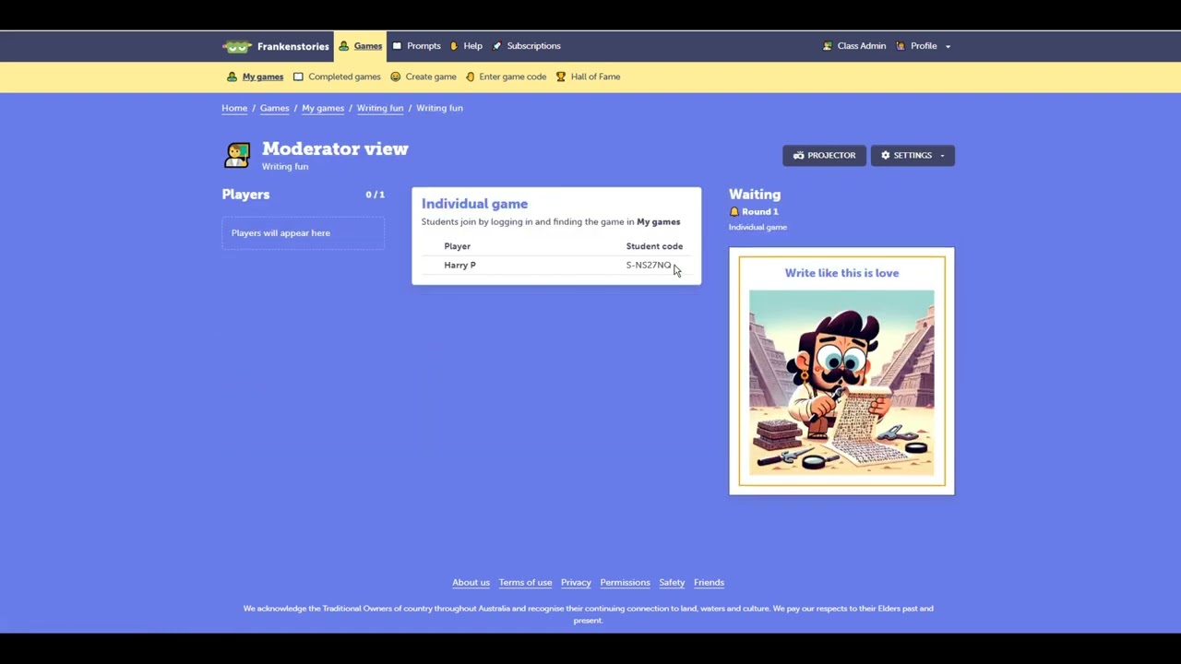Open Projector view
The image size is (1181, 664).
(824, 155)
